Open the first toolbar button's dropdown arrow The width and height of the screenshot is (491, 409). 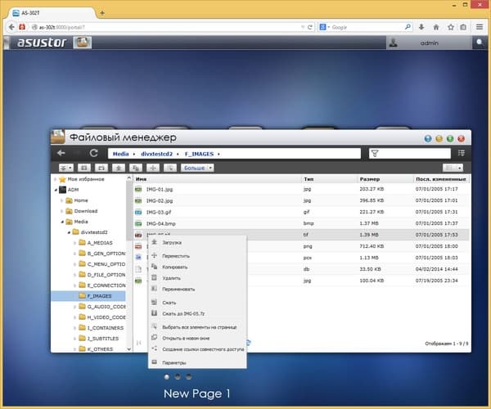point(70,168)
